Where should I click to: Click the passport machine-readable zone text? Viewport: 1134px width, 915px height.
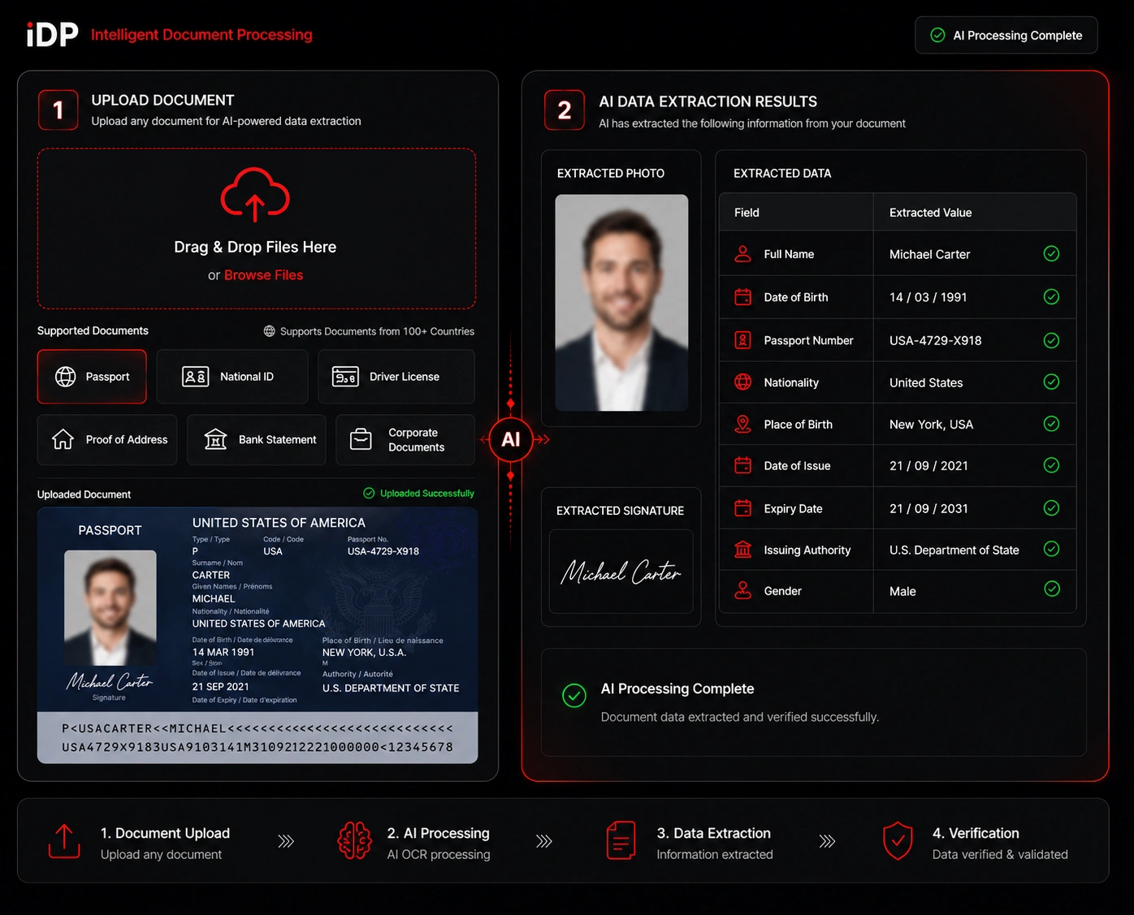tap(258, 738)
